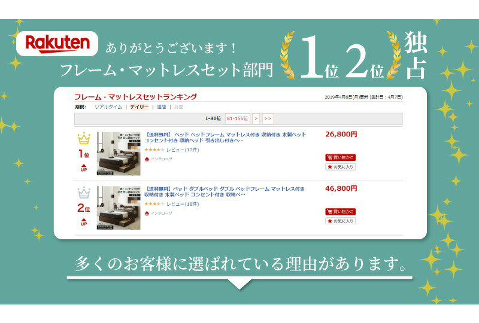Click the second-ranked bed thumbnail image

(119, 208)
